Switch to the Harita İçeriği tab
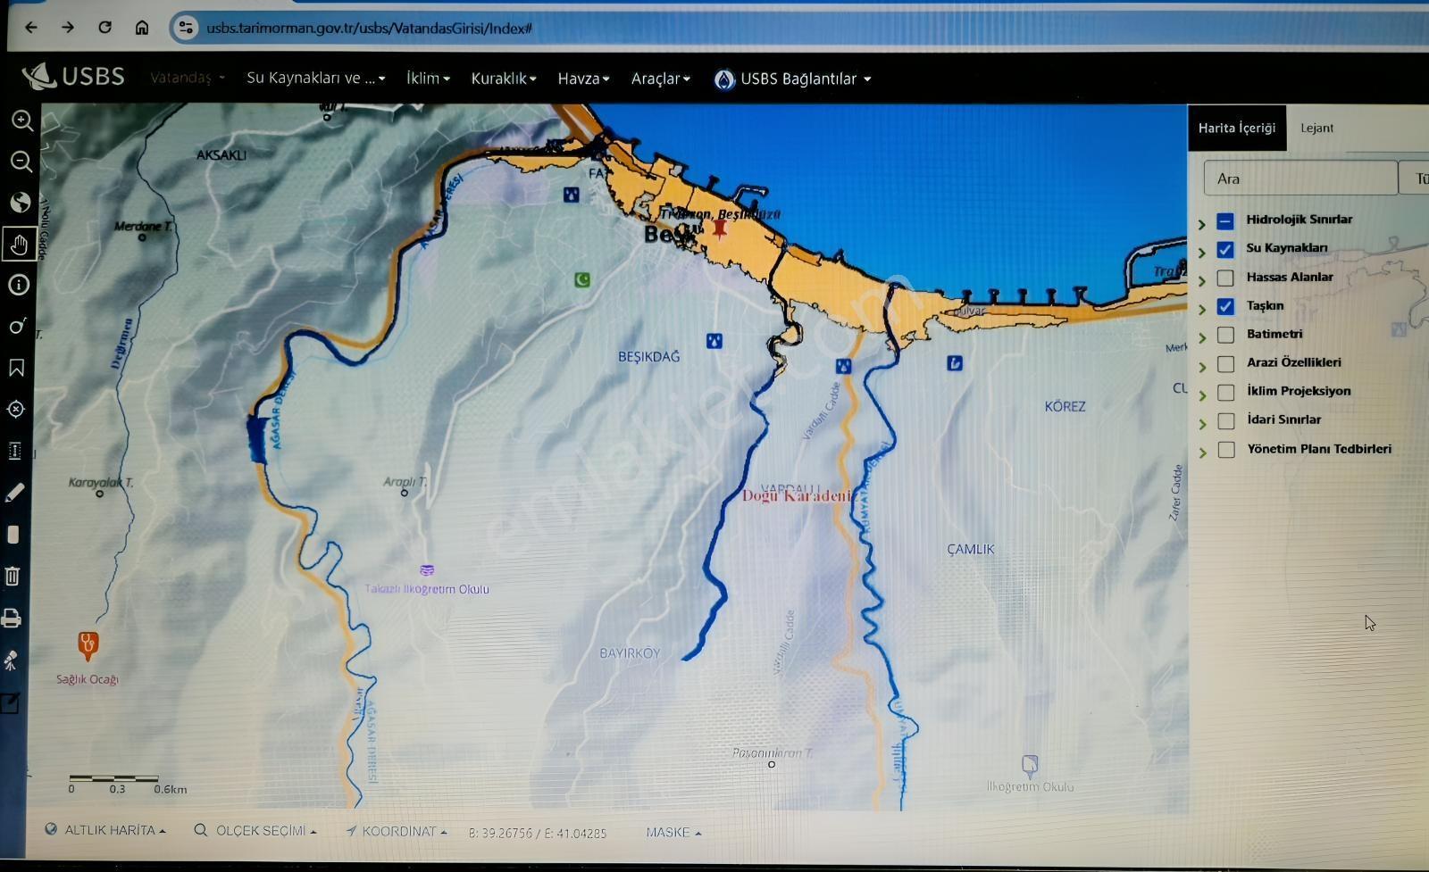The height and width of the screenshot is (872, 1429). pos(1237,128)
